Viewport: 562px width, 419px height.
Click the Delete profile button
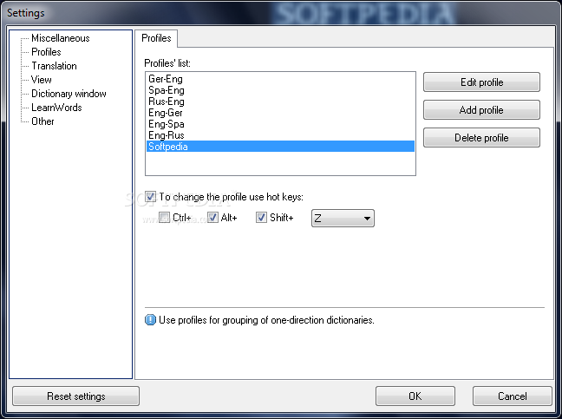pyautogui.click(x=481, y=138)
